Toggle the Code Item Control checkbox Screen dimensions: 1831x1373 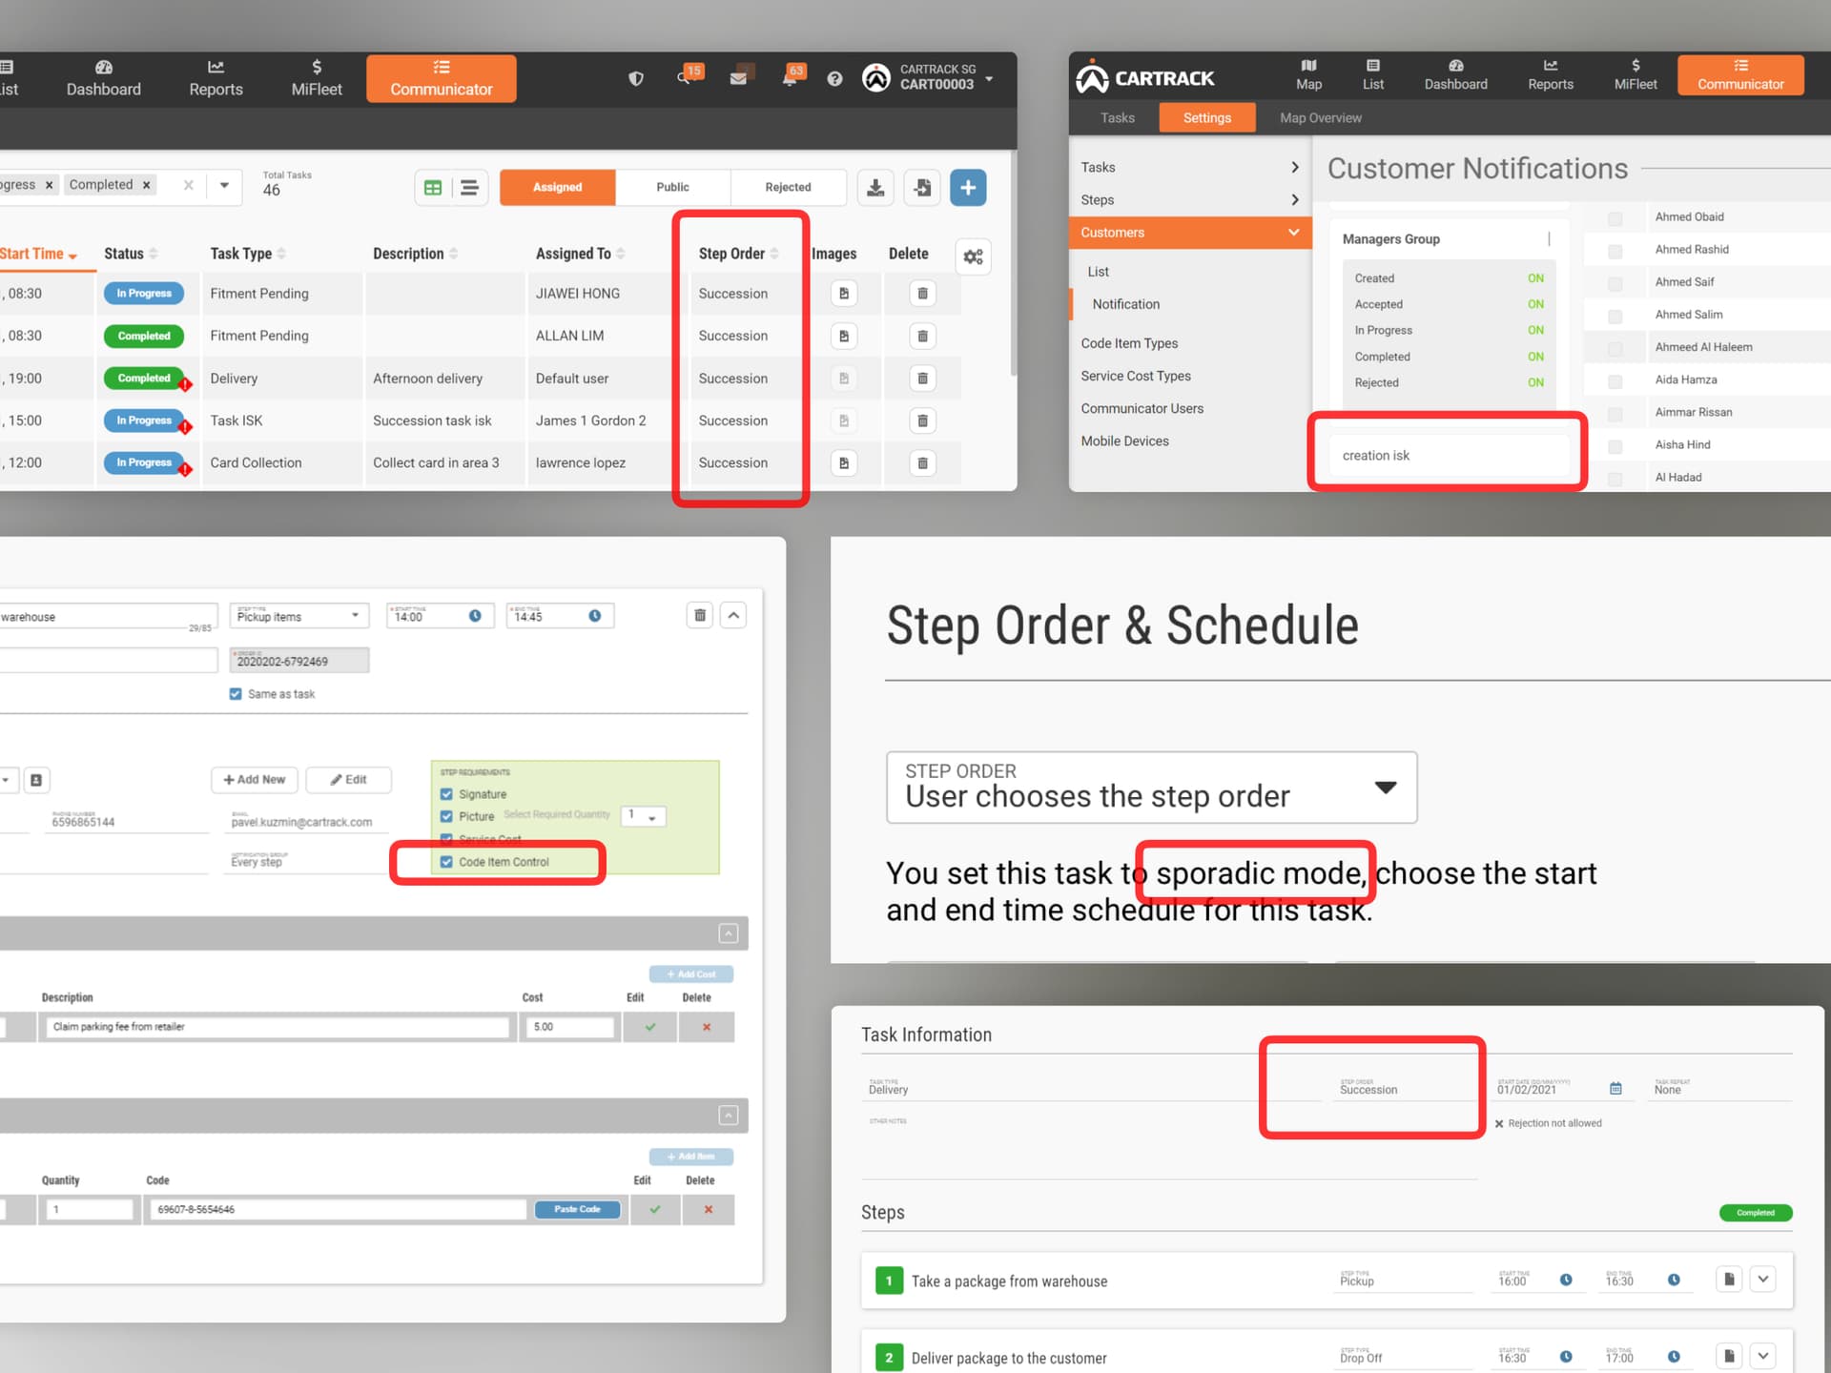click(x=448, y=861)
